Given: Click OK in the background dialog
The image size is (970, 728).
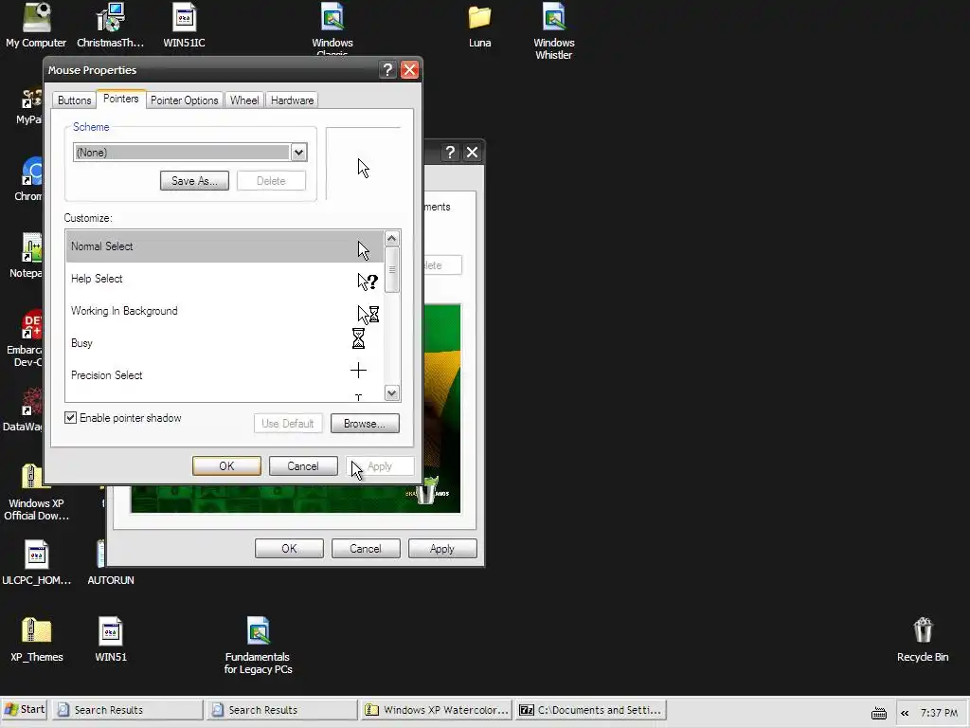Looking at the screenshot, I should click(289, 549).
